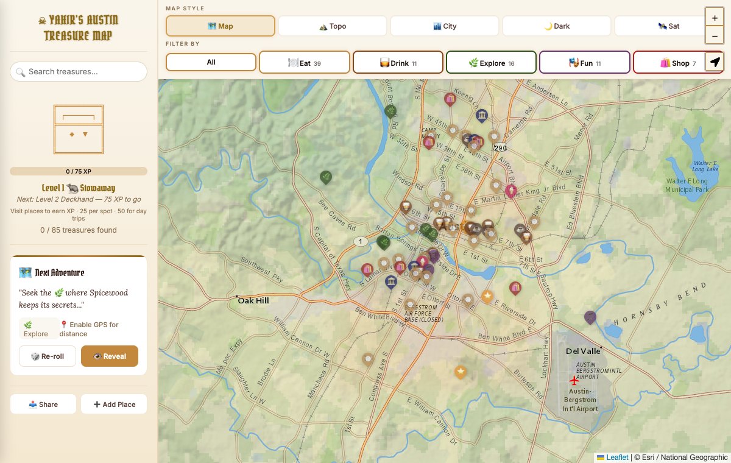Switch to Dark map style

coord(557,26)
